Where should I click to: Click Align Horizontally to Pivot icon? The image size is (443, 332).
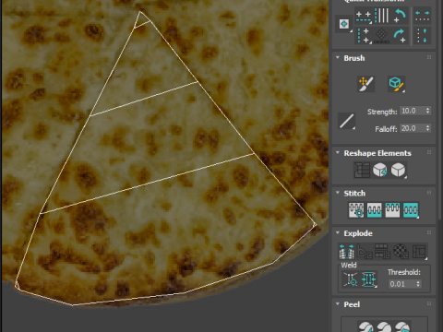click(364, 16)
